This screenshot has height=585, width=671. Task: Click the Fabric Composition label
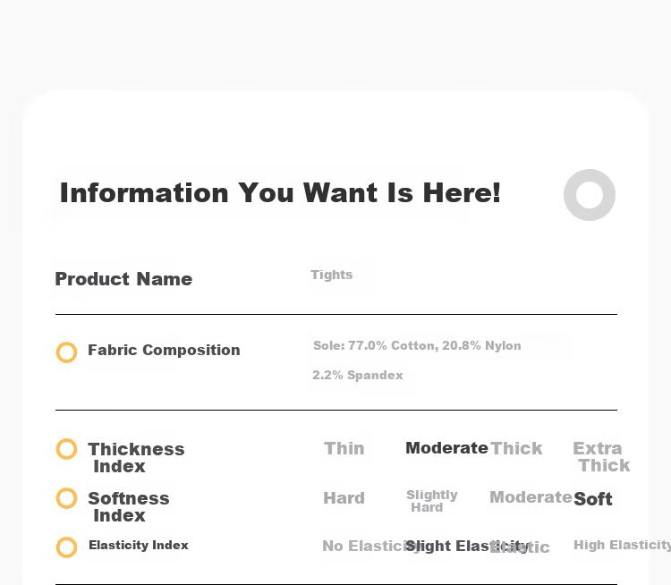tap(164, 350)
